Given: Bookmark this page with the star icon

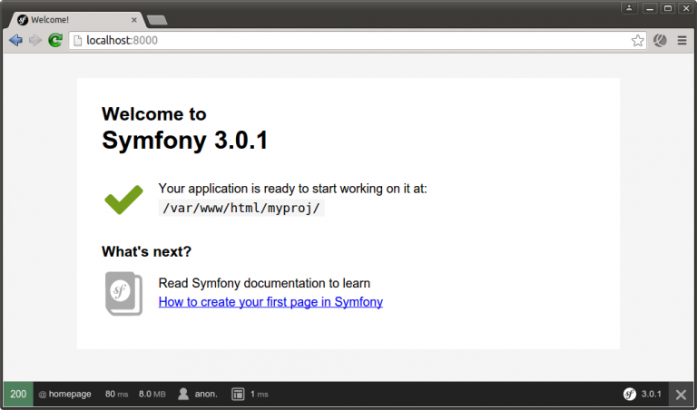Looking at the screenshot, I should (638, 40).
